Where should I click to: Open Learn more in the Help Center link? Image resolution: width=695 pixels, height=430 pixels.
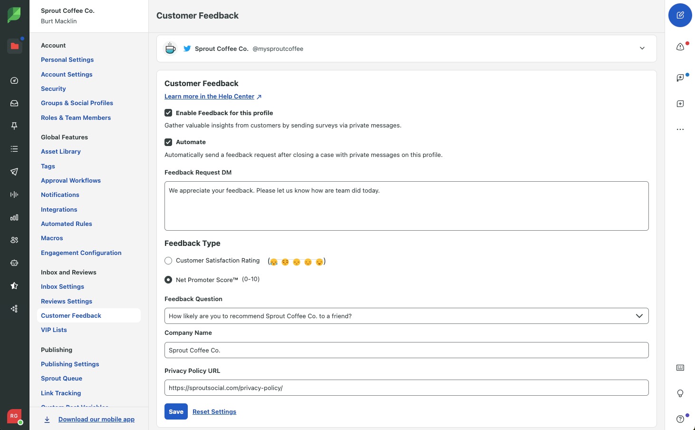212,97
